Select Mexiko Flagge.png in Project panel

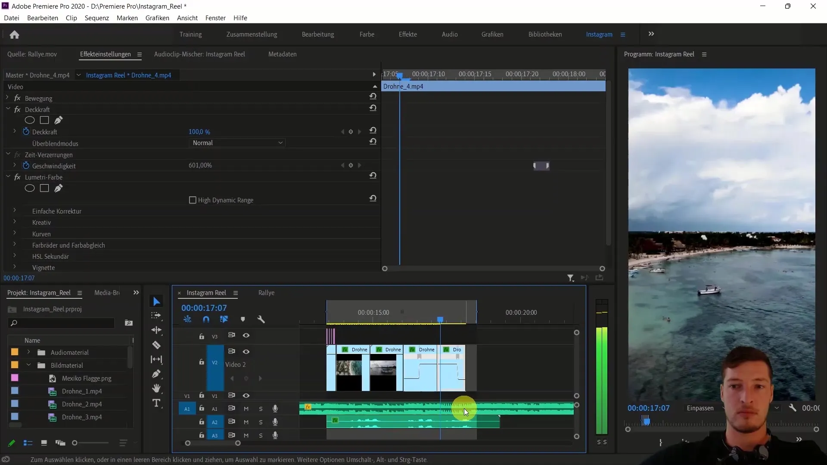click(x=86, y=378)
